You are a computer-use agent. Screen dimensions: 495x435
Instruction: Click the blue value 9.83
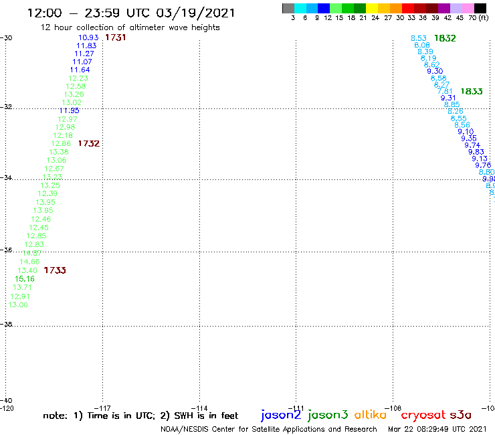[476, 152]
